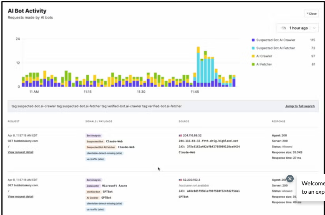Select Response size 35.0KB in first request
Screen dimensions: 325x215
(287, 152)
